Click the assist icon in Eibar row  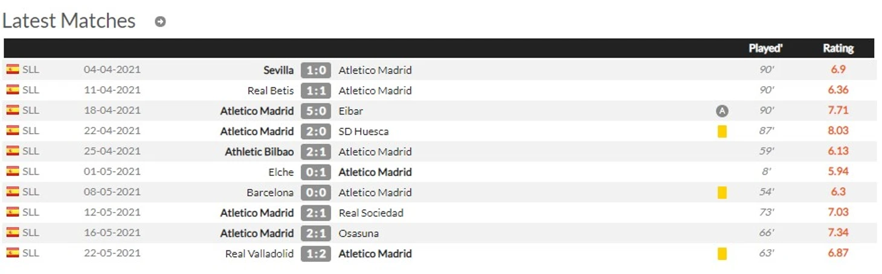[x=722, y=111]
